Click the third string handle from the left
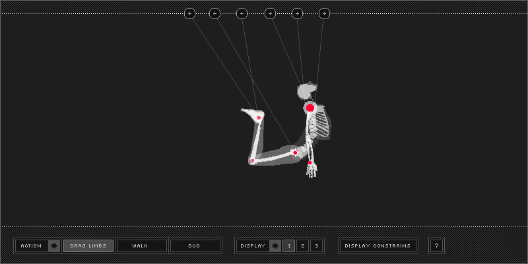The width and height of the screenshot is (528, 264). tap(242, 13)
